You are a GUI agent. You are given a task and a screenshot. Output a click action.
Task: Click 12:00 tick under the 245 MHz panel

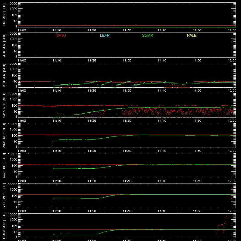pyautogui.click(x=232, y=30)
